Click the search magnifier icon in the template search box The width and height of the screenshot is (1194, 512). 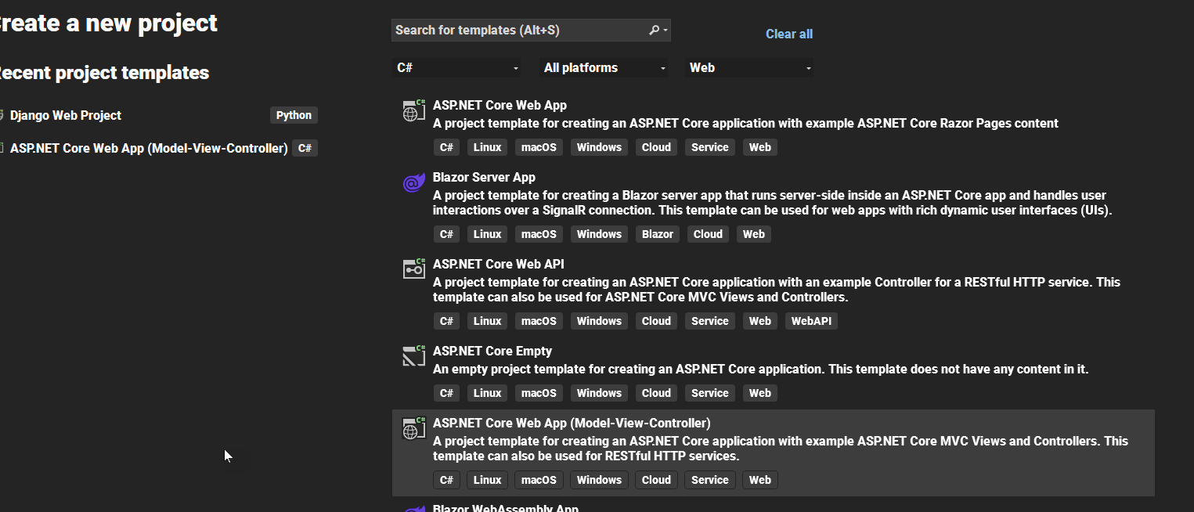click(654, 31)
